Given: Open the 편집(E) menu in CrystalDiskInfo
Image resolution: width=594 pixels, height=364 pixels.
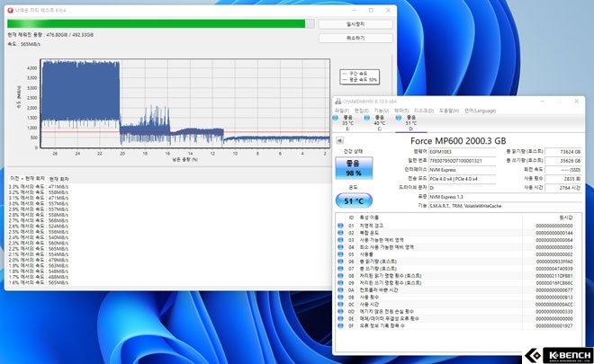Looking at the screenshot, I should (362, 111).
